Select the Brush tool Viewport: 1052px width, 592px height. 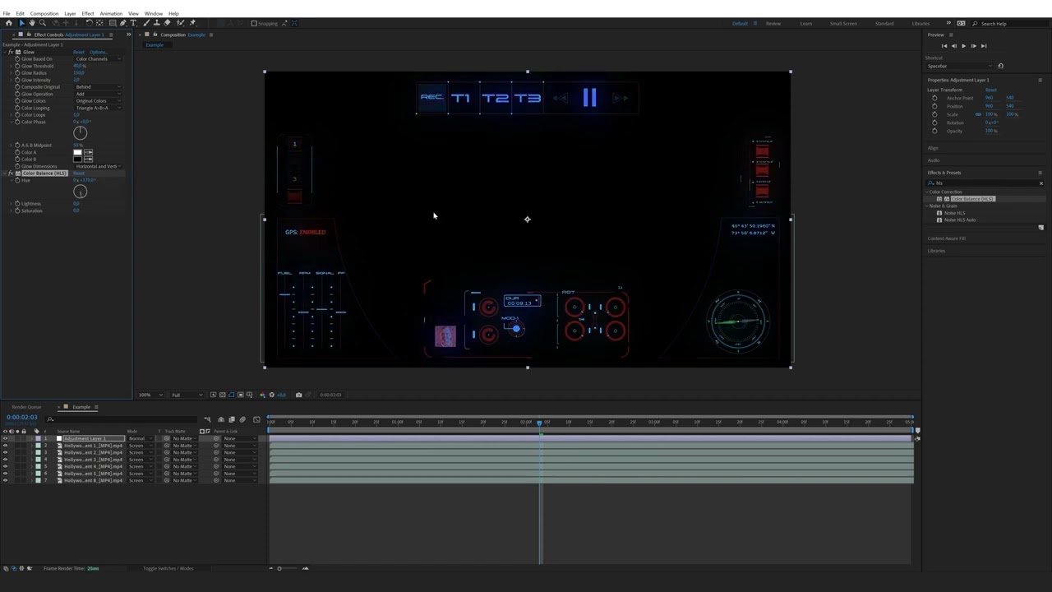pyautogui.click(x=146, y=23)
